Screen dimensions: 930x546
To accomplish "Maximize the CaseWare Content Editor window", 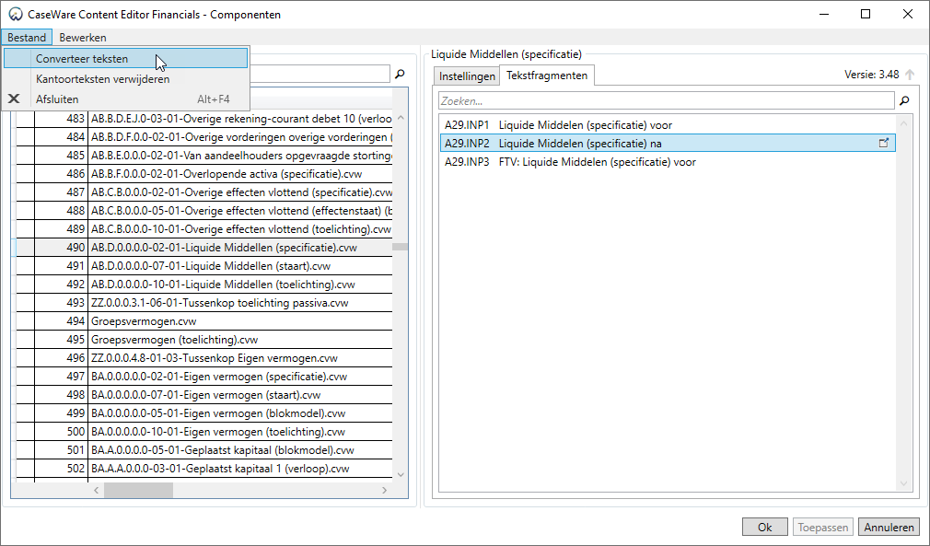I will pos(866,14).
